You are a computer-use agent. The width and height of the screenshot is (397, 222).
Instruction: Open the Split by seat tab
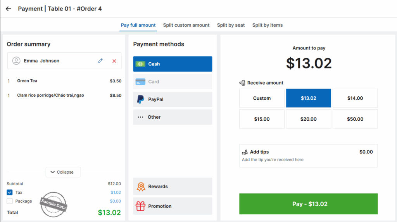click(231, 25)
